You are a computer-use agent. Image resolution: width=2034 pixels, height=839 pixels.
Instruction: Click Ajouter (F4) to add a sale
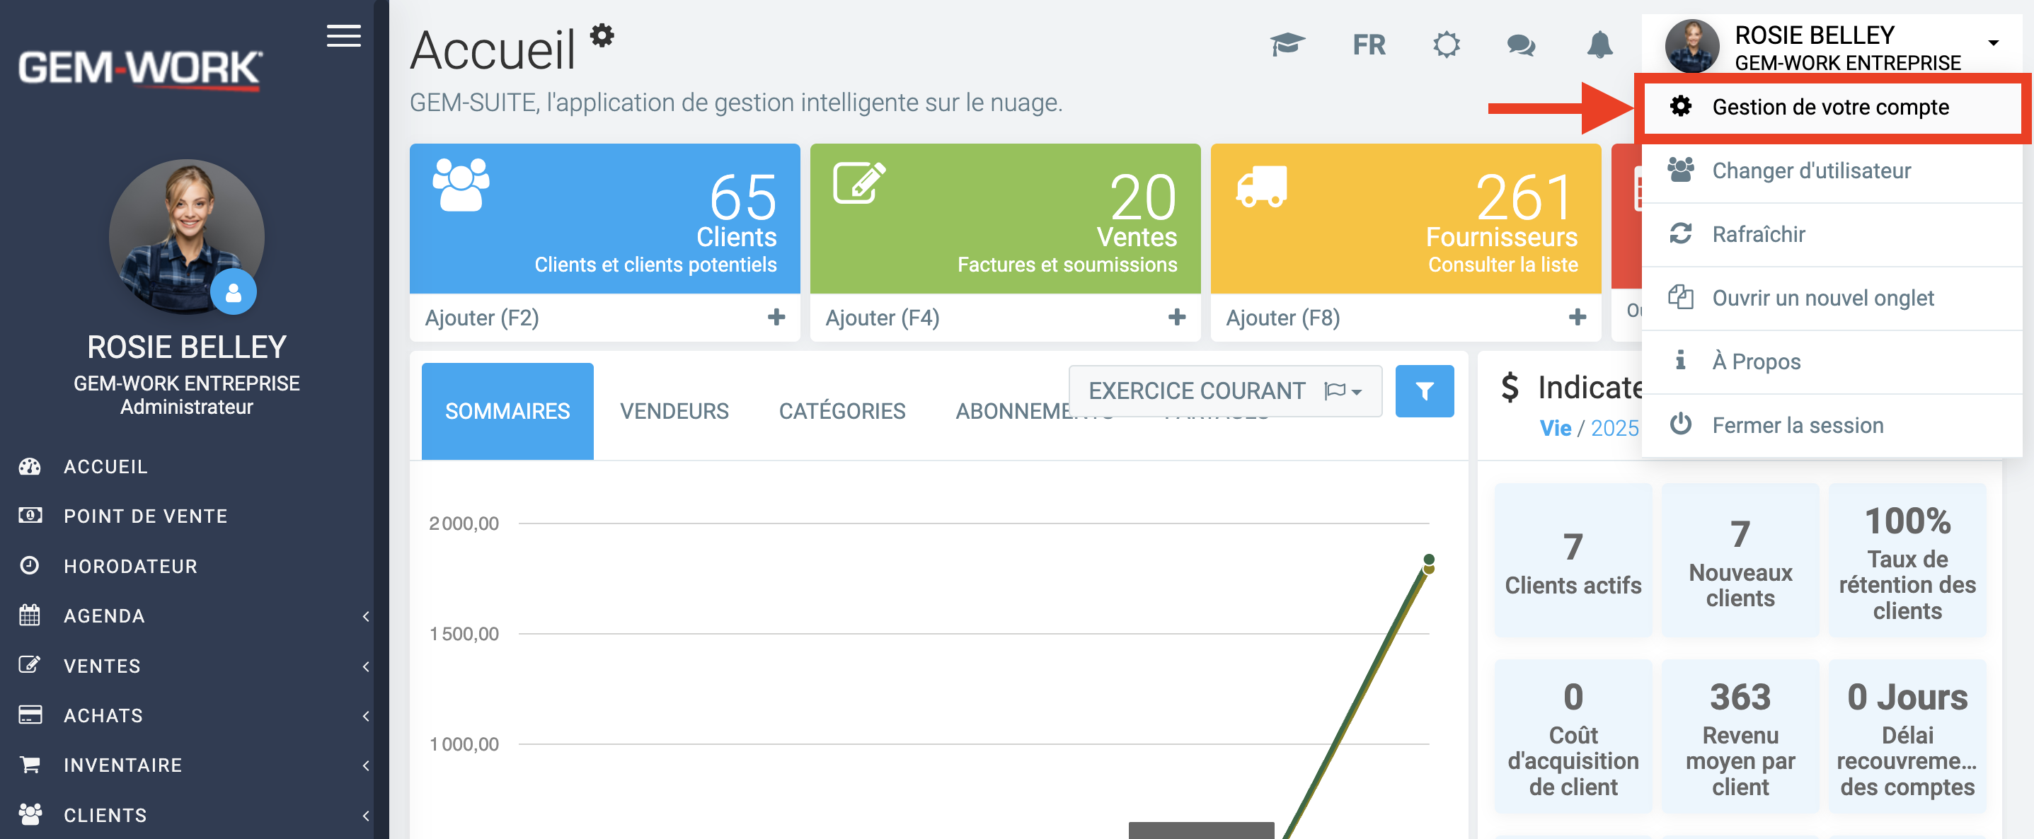882,318
